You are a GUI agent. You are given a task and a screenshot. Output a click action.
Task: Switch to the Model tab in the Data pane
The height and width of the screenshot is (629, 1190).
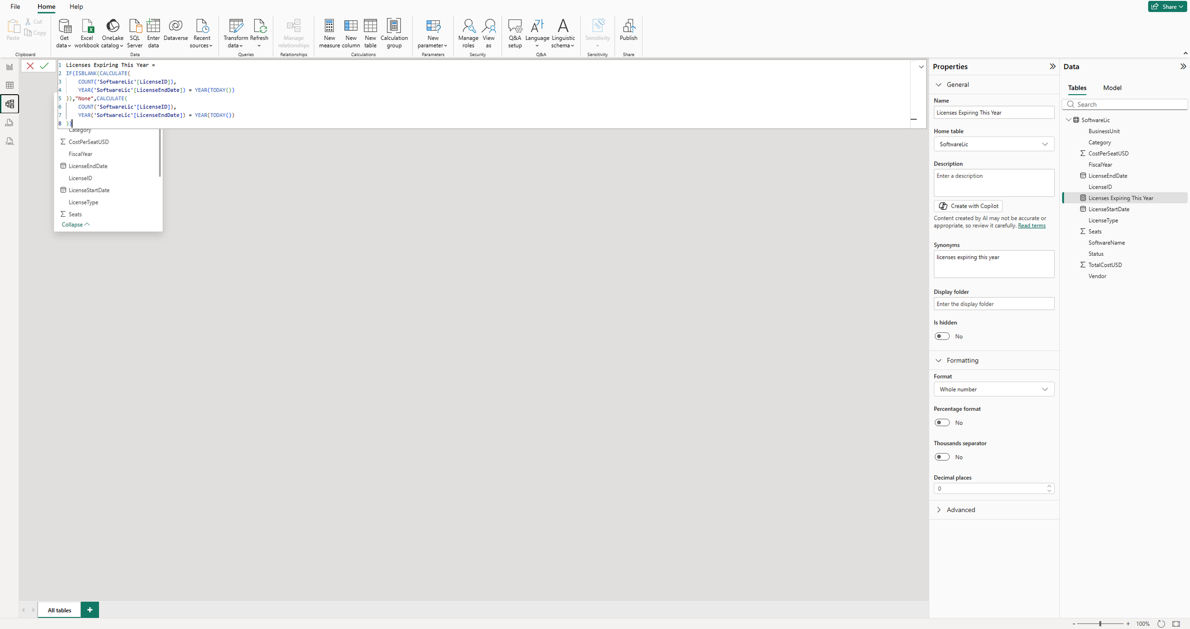1111,88
